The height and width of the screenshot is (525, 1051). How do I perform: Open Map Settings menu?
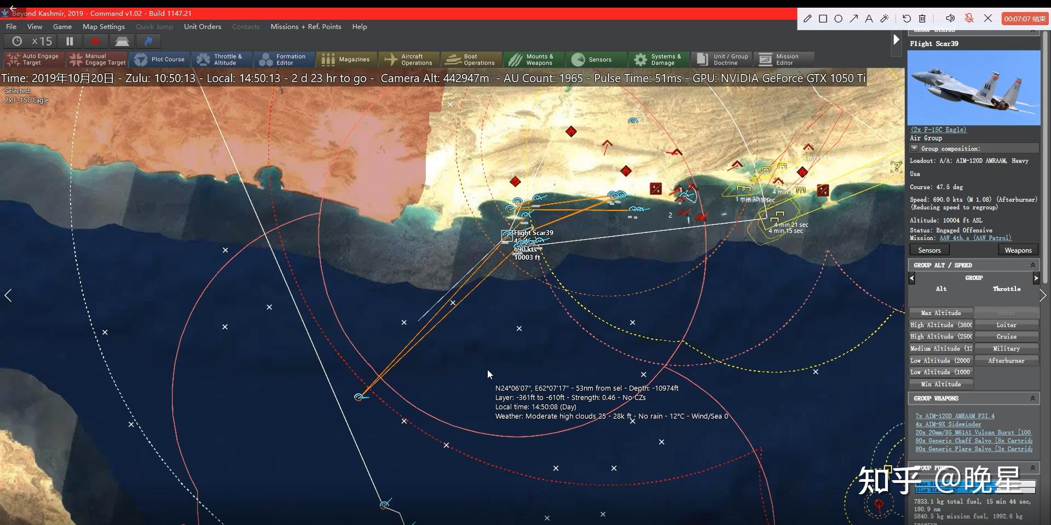(x=103, y=26)
